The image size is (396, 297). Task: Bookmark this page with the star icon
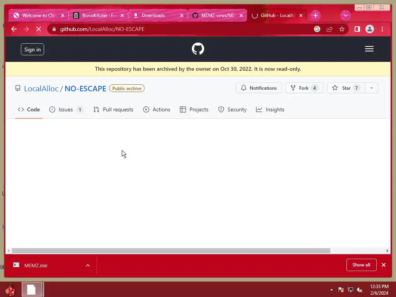(342, 29)
